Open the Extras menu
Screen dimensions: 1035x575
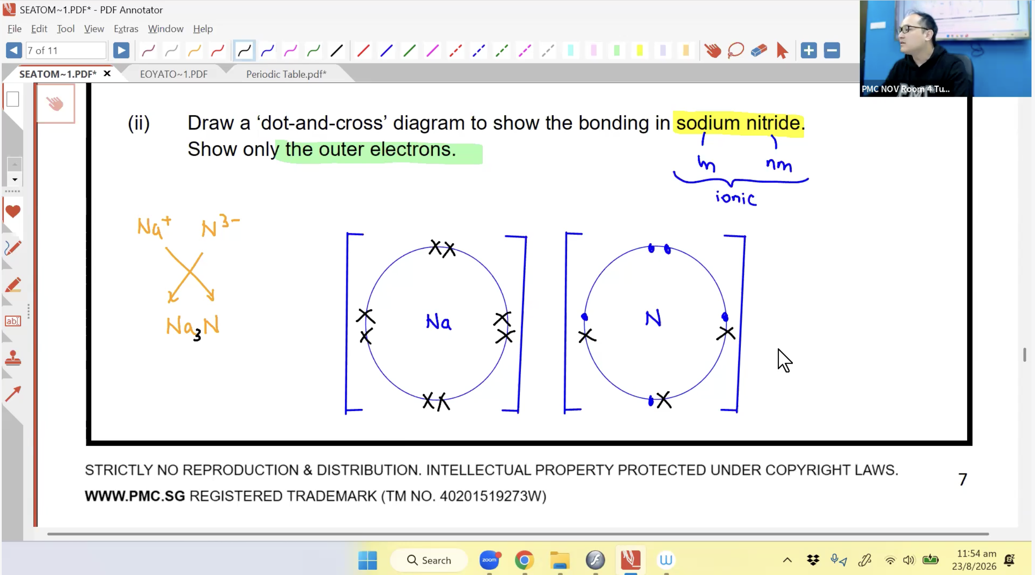click(126, 29)
